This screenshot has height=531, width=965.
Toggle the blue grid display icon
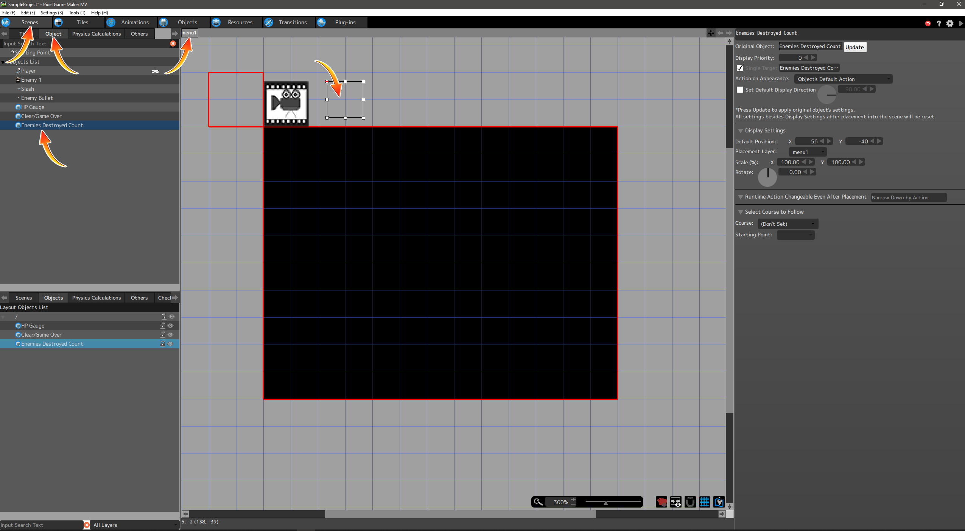(704, 502)
